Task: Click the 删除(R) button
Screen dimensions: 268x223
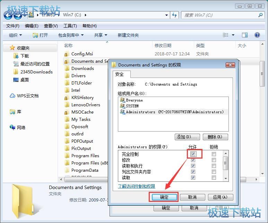Action: 215,137
